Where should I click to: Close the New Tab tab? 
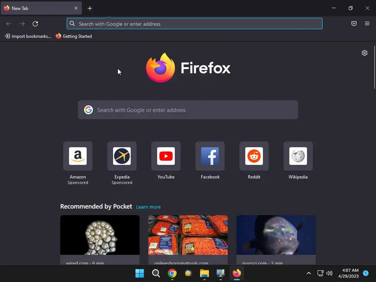[76, 8]
